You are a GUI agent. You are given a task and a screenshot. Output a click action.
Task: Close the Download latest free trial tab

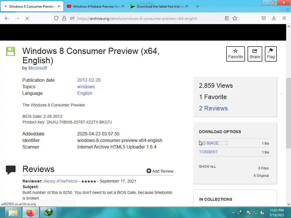(x=187, y=6)
